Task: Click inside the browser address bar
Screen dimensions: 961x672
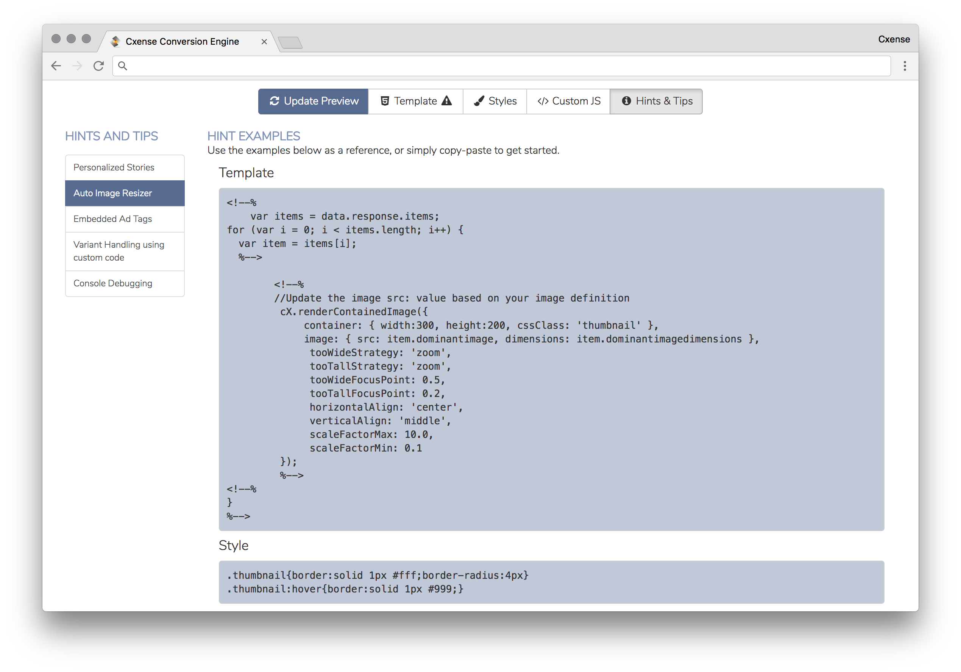Action: click(x=501, y=66)
